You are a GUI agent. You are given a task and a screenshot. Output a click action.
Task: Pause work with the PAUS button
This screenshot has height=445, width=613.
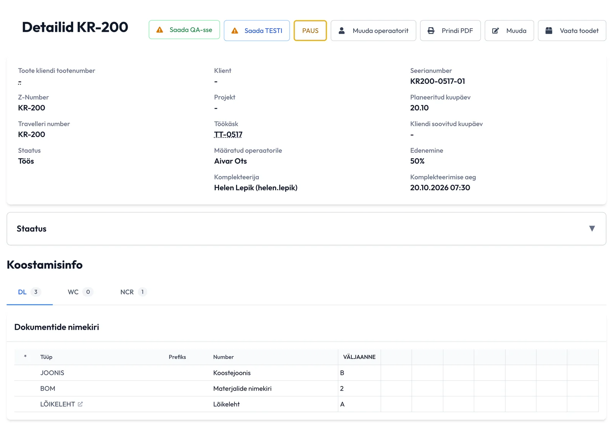coord(310,31)
